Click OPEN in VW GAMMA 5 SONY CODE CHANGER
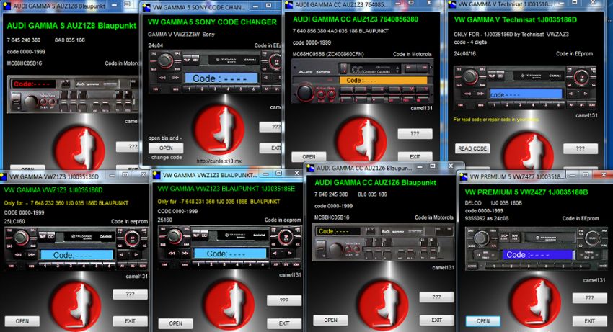Image resolution: width=613 pixels, height=332 pixels. pos(166,148)
